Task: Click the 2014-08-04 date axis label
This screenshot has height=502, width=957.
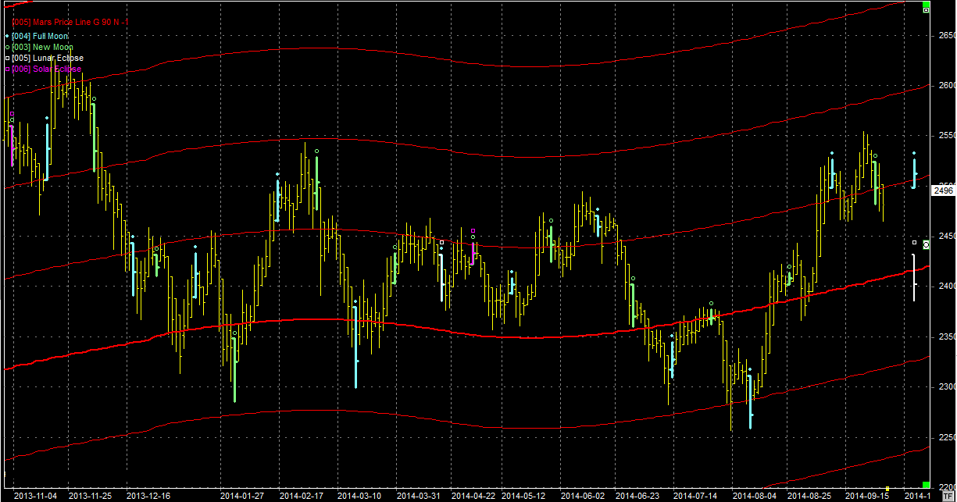Action: 755,496
